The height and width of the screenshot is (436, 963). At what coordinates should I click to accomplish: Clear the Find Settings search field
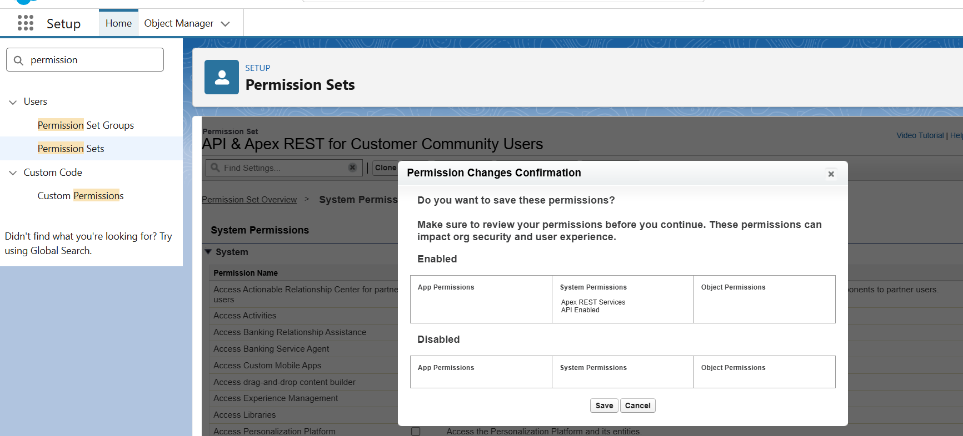coord(352,168)
